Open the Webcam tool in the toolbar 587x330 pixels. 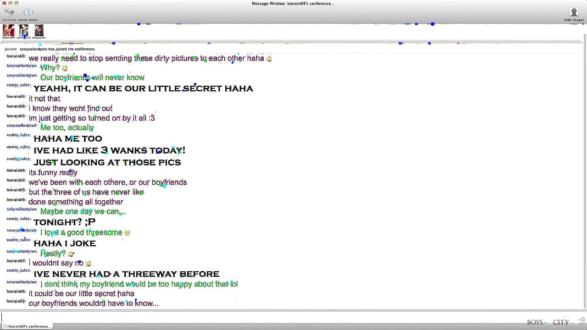[9, 14]
